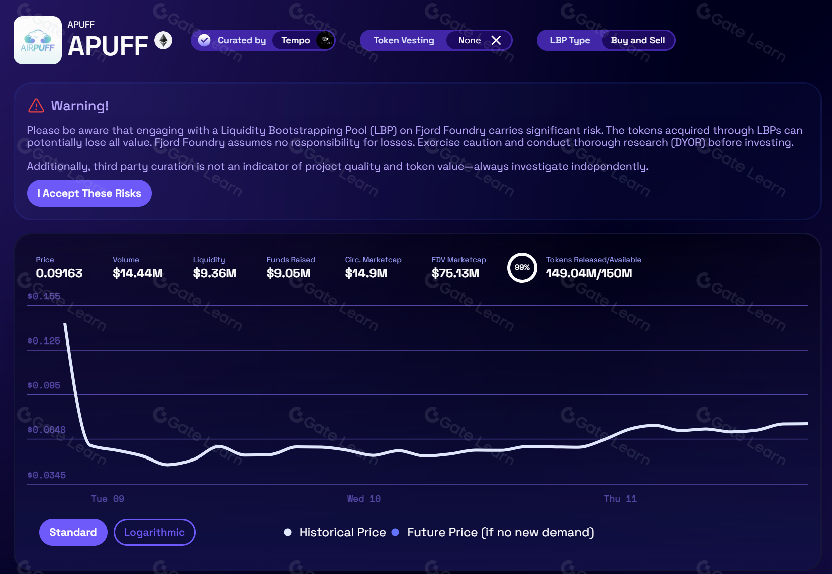Click the Historical Price legend label
This screenshot has width=832, height=574.
pos(342,532)
